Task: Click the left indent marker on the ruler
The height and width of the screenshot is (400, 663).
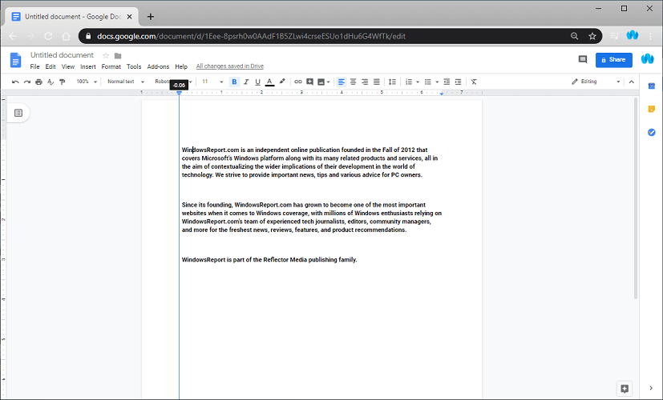Action: (180, 93)
